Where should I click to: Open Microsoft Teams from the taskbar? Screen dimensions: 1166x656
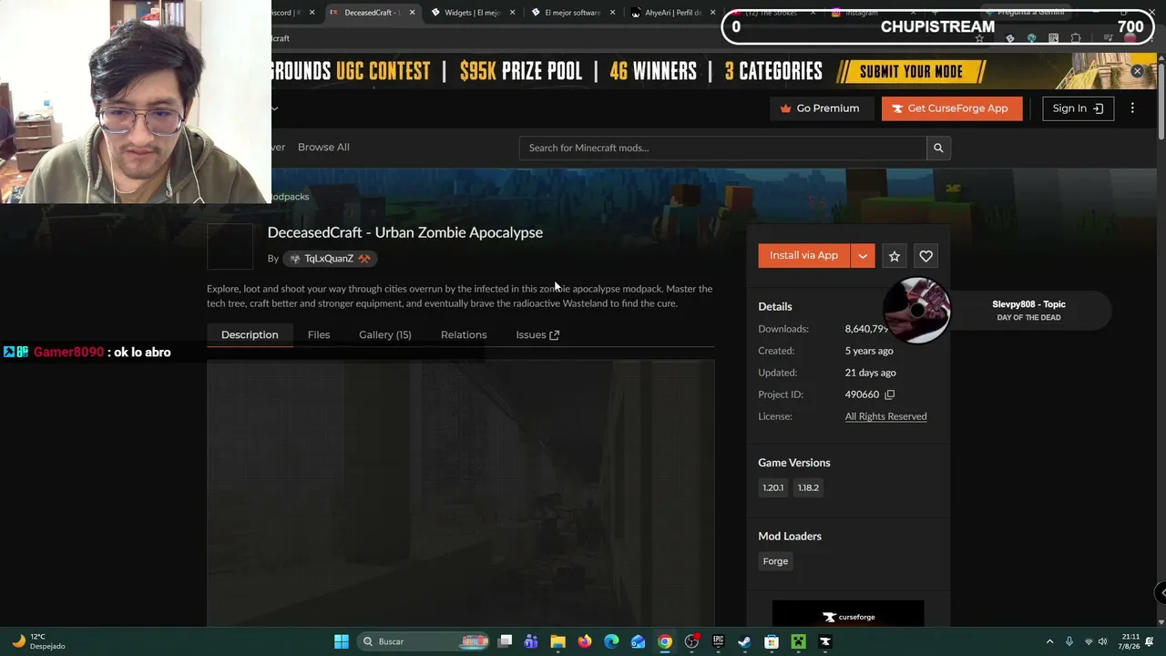pyautogui.click(x=531, y=641)
